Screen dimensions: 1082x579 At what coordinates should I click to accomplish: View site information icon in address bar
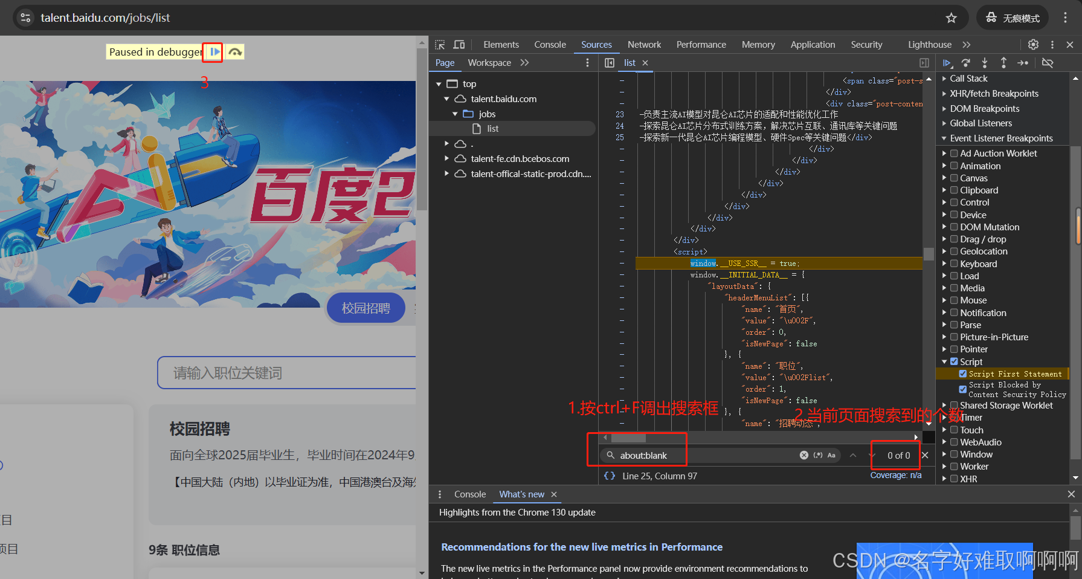pyautogui.click(x=25, y=18)
